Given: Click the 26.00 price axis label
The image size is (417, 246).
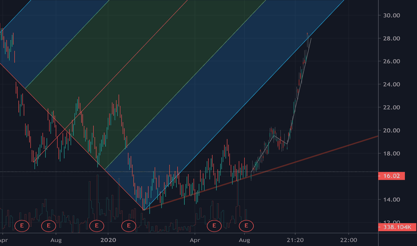Looking at the screenshot, I should (391, 61).
